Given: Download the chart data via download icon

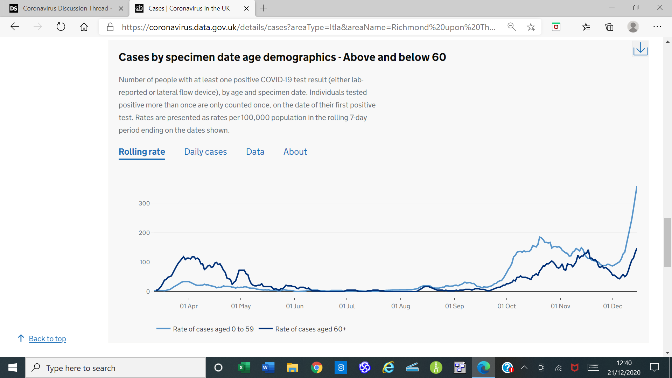Looking at the screenshot, I should [x=640, y=49].
